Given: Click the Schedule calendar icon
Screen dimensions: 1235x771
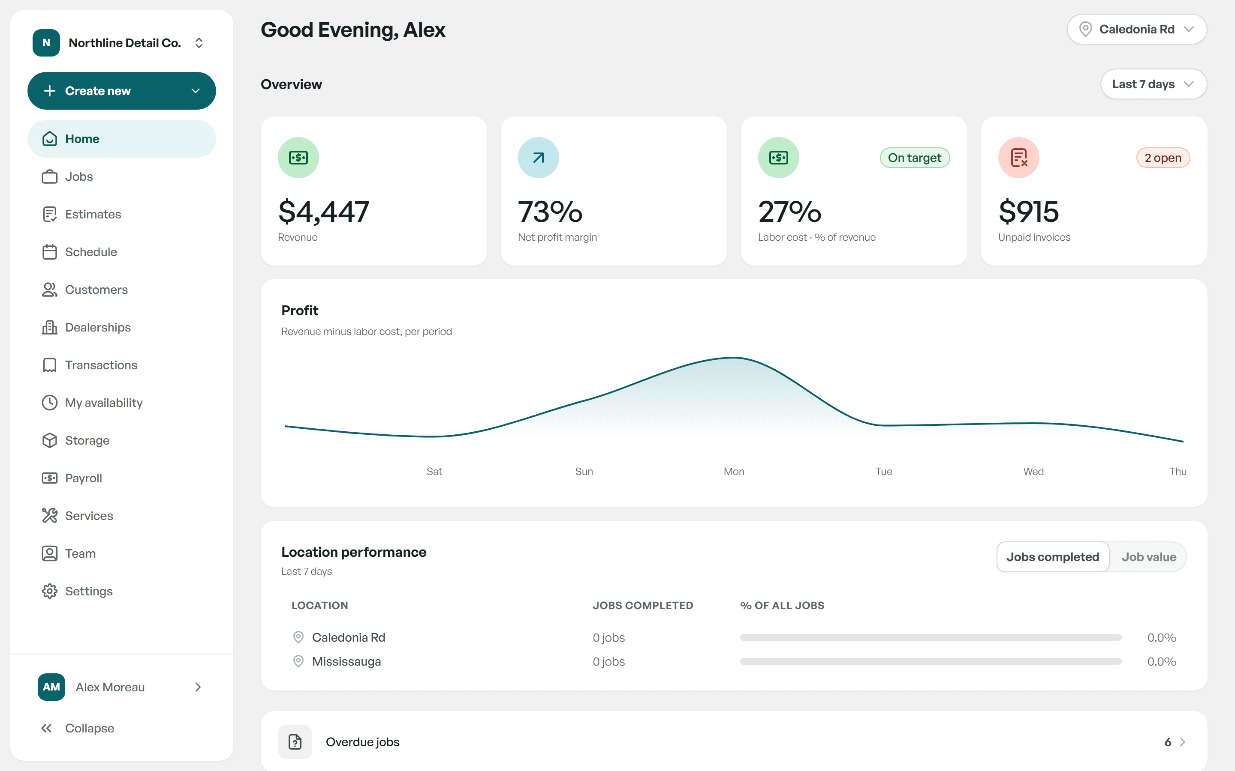Looking at the screenshot, I should pos(49,252).
